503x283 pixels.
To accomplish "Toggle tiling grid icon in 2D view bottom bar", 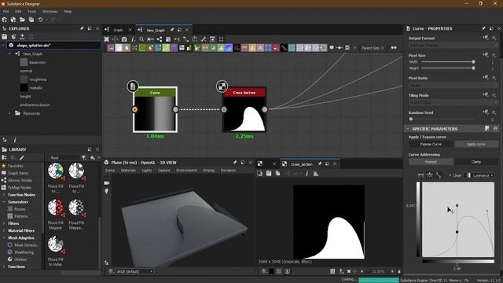I will 332,271.
